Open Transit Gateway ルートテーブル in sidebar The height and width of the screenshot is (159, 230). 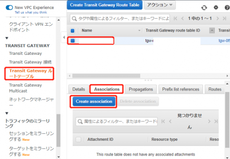pyautogui.click(x=30, y=74)
